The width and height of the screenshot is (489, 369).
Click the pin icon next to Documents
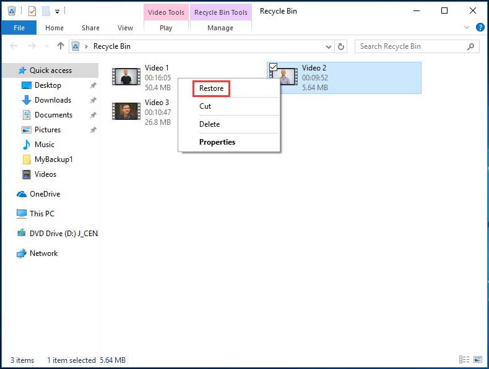coord(93,115)
